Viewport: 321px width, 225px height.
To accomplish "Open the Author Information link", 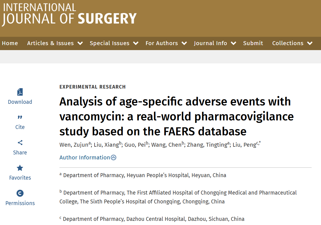I will coord(85,157).
